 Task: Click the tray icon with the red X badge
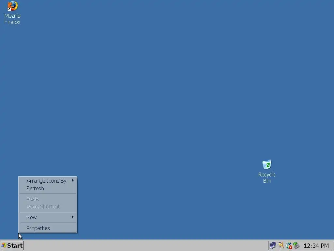pyautogui.click(x=289, y=245)
